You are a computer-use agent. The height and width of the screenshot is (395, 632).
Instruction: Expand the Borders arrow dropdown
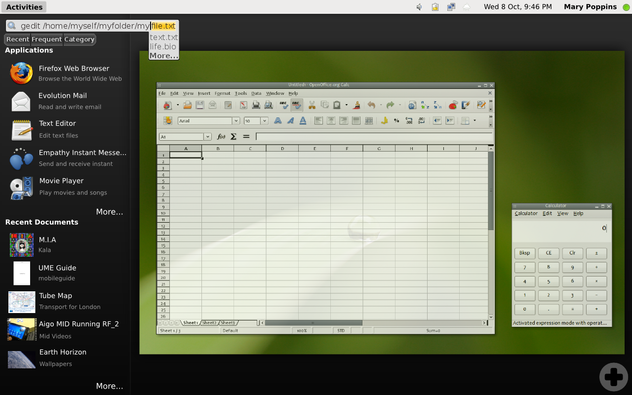pos(474,120)
